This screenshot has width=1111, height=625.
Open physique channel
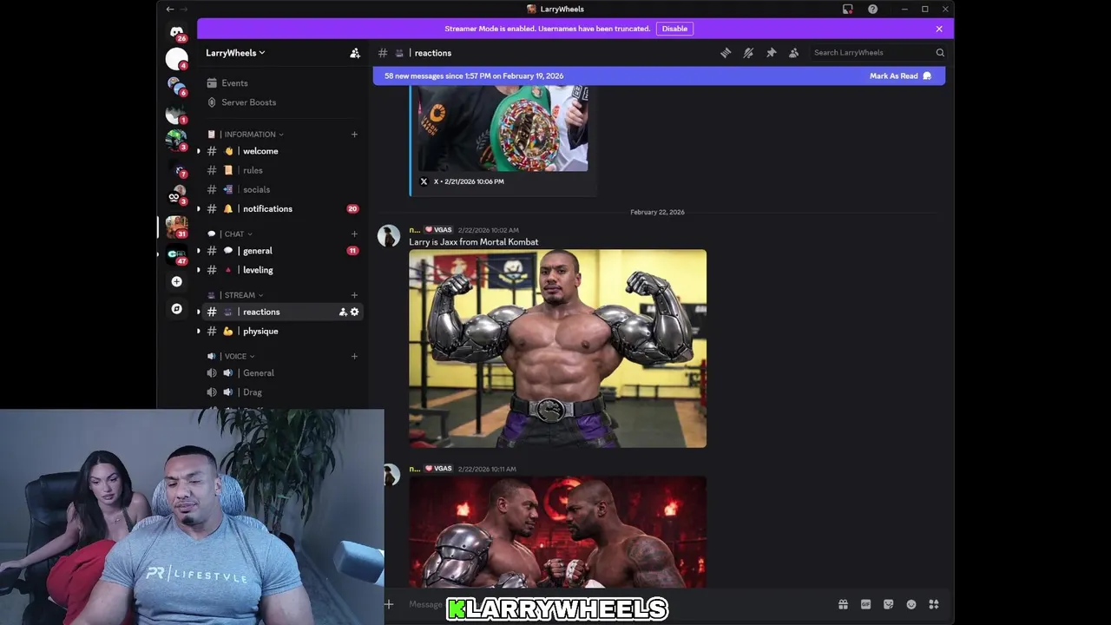[283, 331]
